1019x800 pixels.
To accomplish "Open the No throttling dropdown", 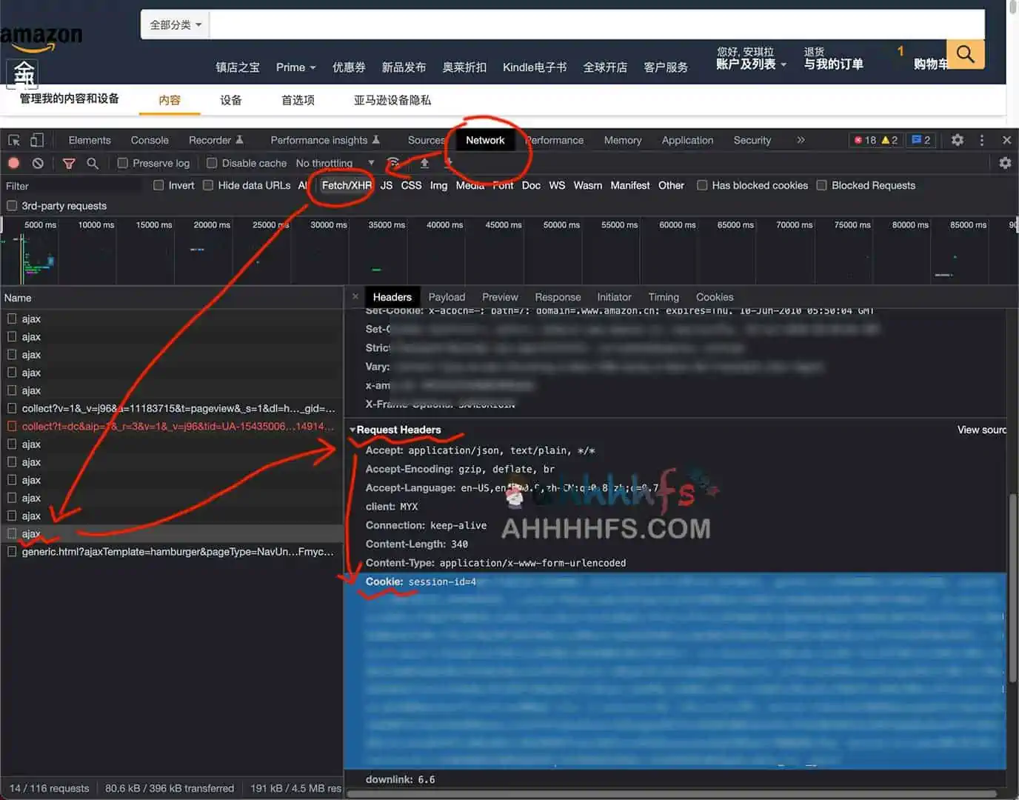I will click(x=334, y=163).
